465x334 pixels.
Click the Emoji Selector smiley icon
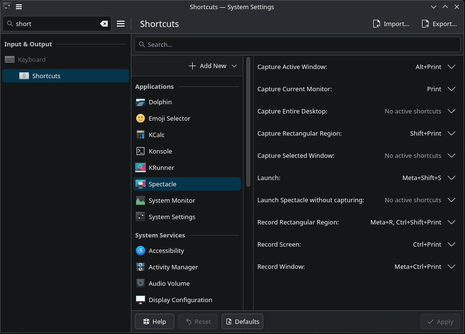pyautogui.click(x=140, y=118)
